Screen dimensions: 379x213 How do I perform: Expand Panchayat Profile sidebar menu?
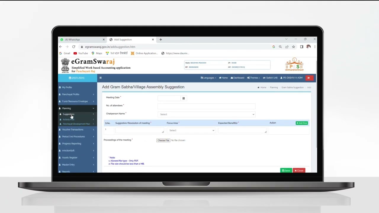coord(77,94)
